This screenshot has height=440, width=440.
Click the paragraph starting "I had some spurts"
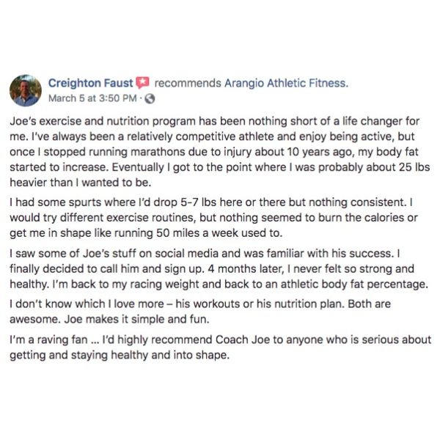[213, 218]
